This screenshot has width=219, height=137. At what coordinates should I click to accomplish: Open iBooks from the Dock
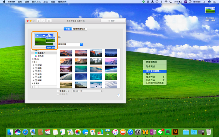(123, 132)
